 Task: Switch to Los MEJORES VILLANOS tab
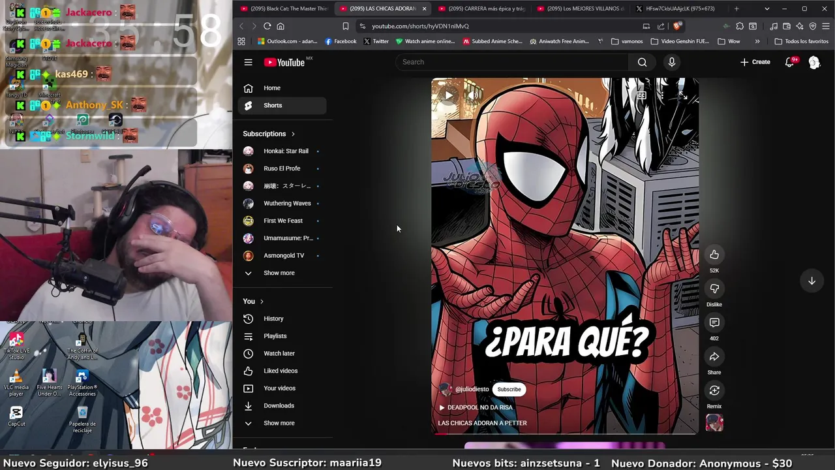coord(580,8)
